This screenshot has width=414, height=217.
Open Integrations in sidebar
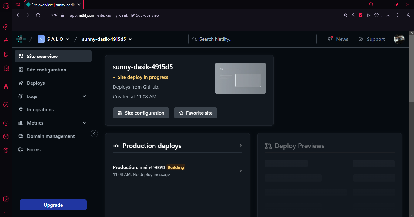pos(53,109)
